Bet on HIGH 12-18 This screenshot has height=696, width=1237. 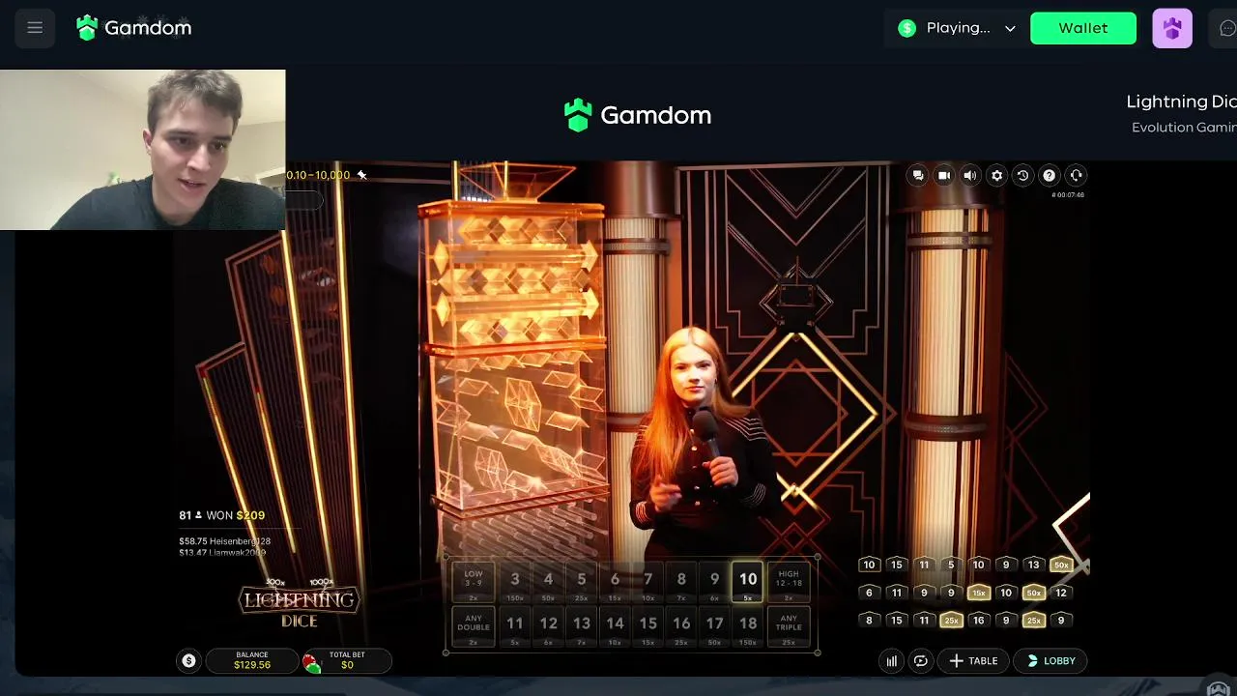789,582
